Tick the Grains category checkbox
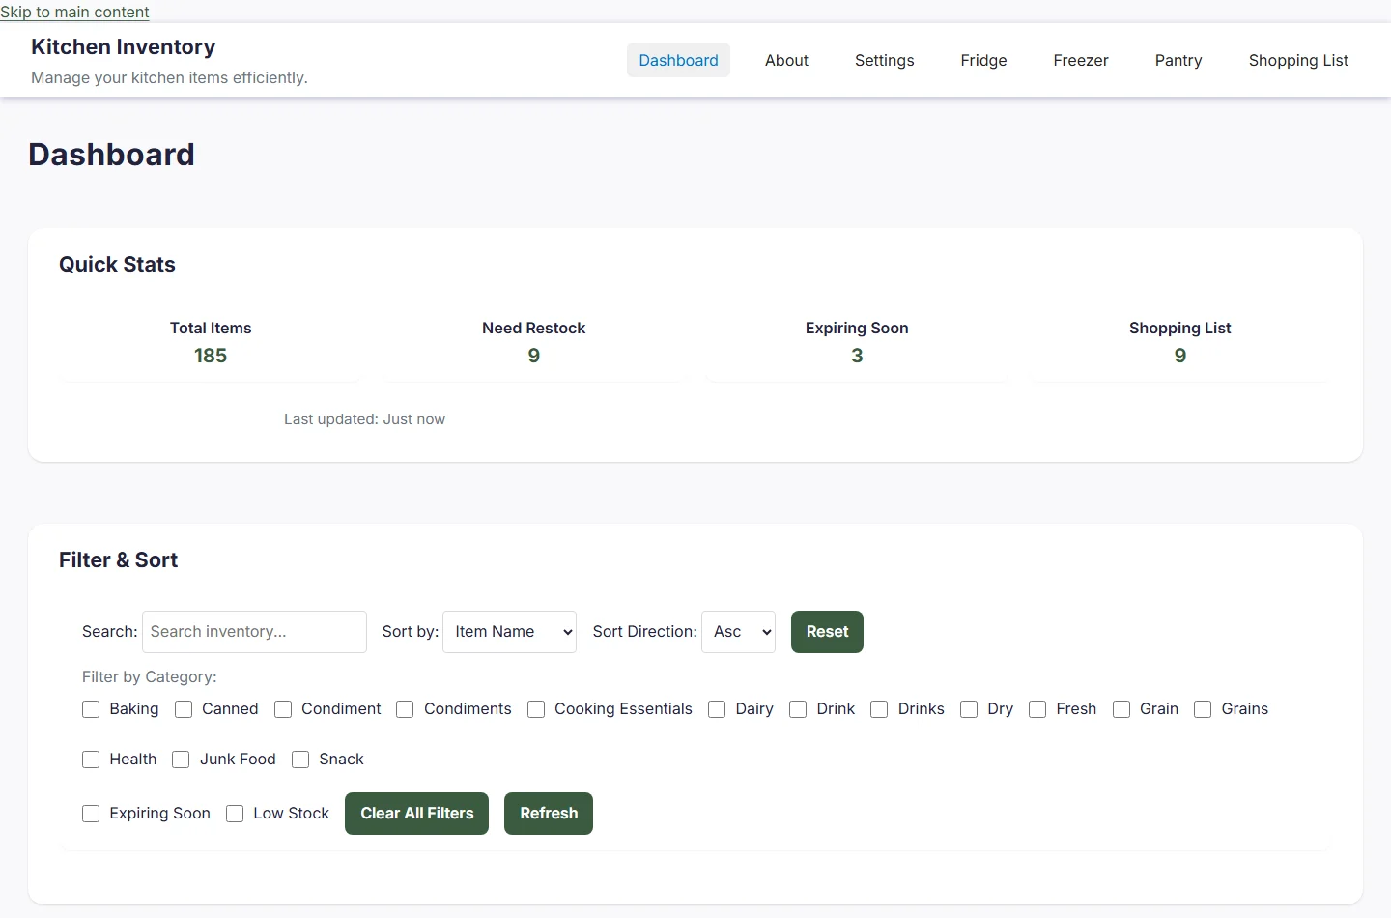The height and width of the screenshot is (918, 1391). [1203, 709]
